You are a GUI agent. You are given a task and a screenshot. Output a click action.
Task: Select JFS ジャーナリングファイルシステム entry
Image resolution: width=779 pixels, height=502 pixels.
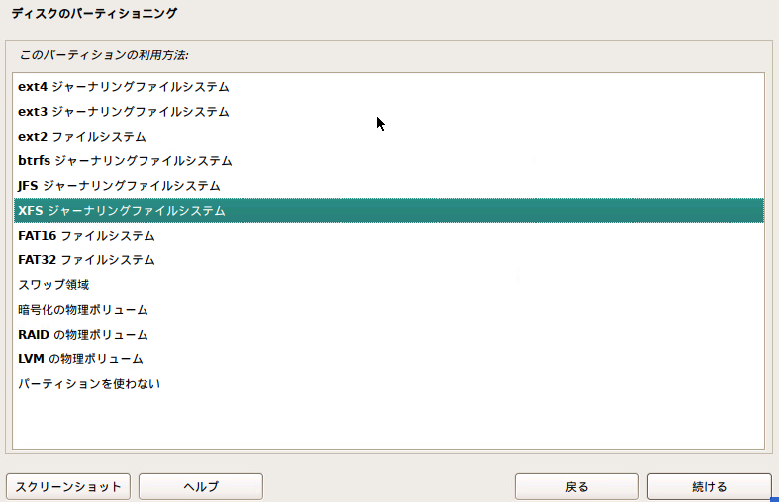(x=388, y=186)
